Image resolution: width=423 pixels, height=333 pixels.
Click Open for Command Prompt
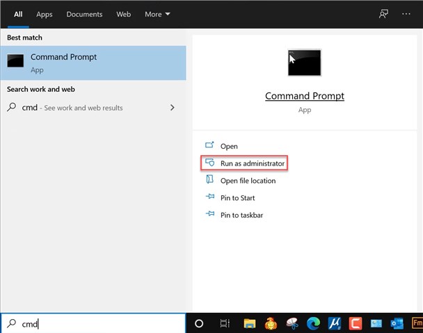(229, 146)
